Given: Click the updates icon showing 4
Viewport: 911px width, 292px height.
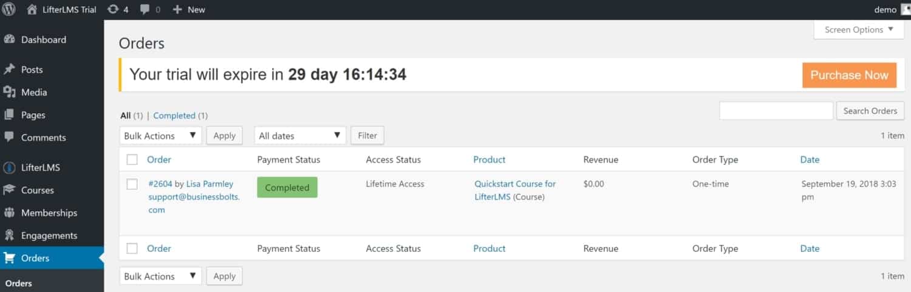Looking at the screenshot, I should [x=112, y=10].
